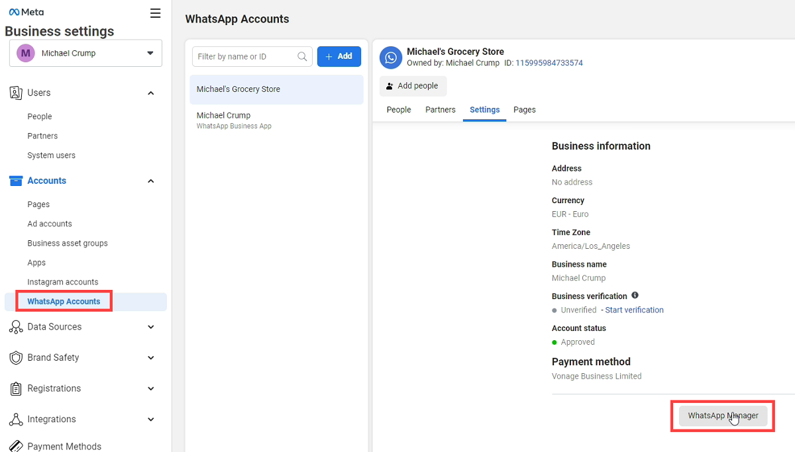Open Business asset groups
The width and height of the screenshot is (795, 452).
pyautogui.click(x=68, y=244)
